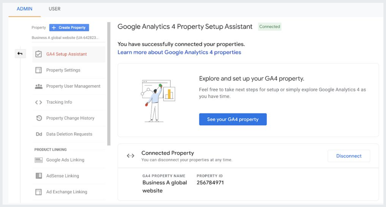The height and width of the screenshot is (207, 386).
Task: Click the successfully connected your properties message
Action: pyautogui.click(x=181, y=44)
